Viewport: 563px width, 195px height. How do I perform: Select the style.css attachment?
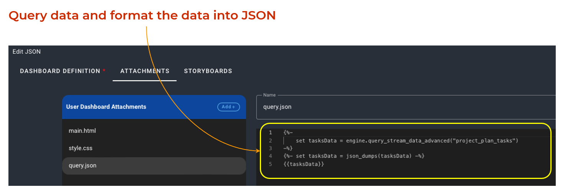tap(80, 148)
